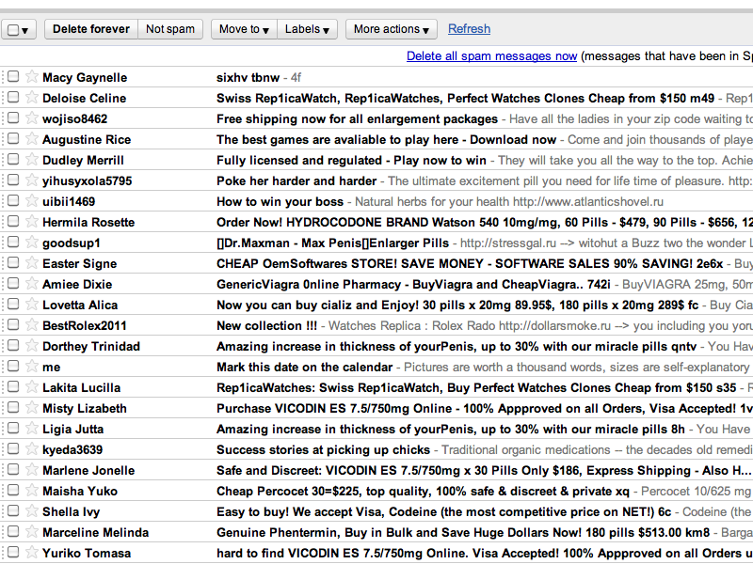Open 'Mark this date on the calendar' email
Viewport: 753px width, 564px height.
304,367
